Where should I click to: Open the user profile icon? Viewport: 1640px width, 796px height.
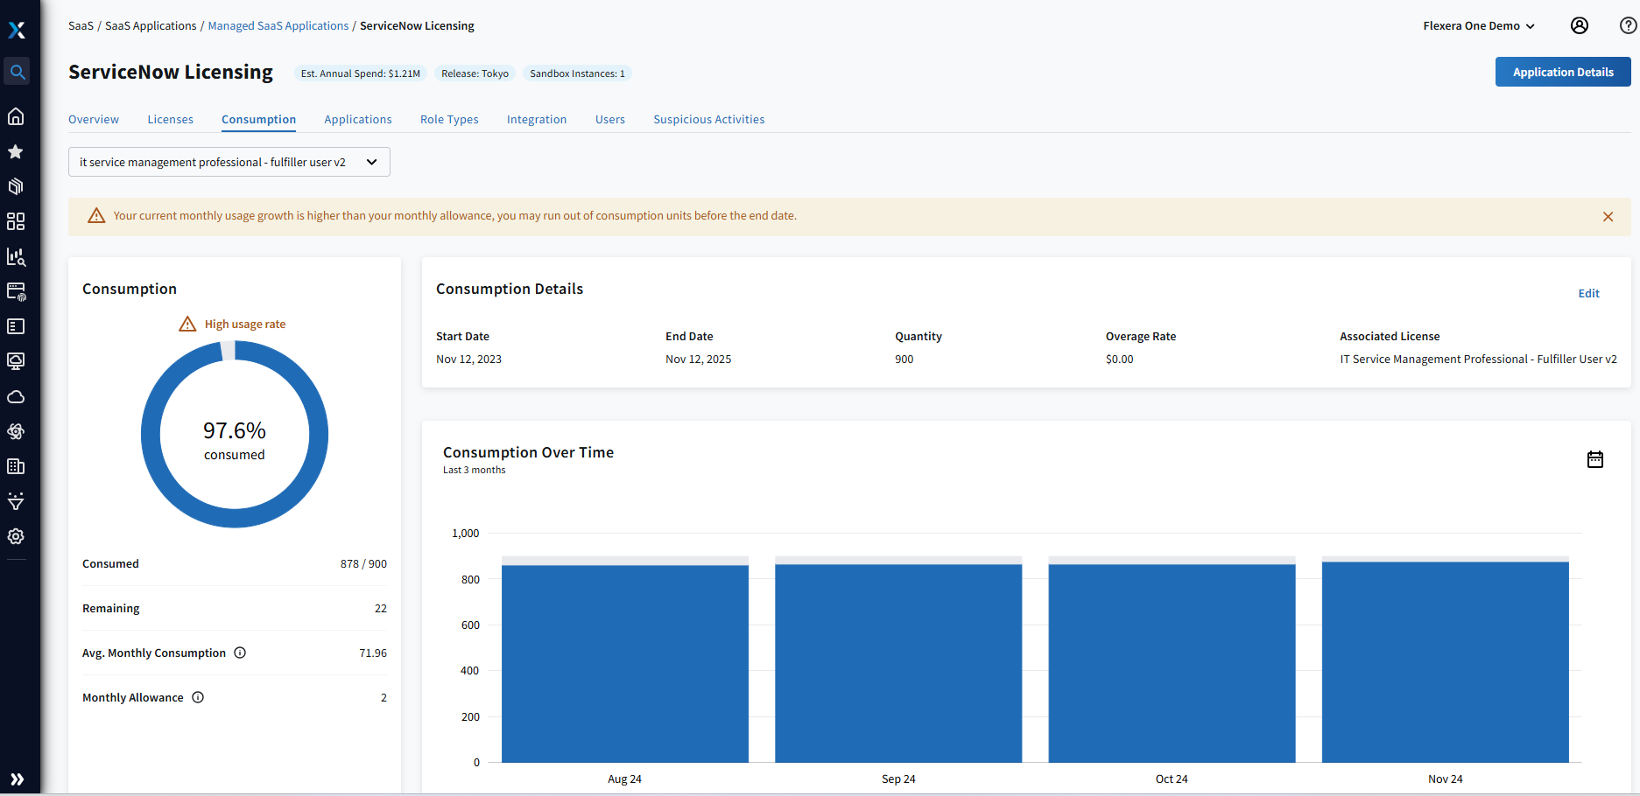pos(1579,25)
